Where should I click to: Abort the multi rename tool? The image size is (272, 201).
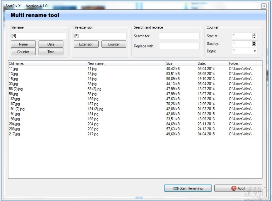(x=238, y=188)
